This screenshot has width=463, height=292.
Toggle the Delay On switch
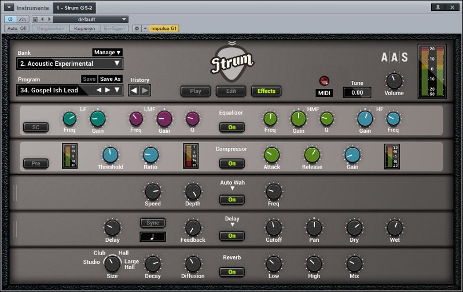pyautogui.click(x=232, y=236)
